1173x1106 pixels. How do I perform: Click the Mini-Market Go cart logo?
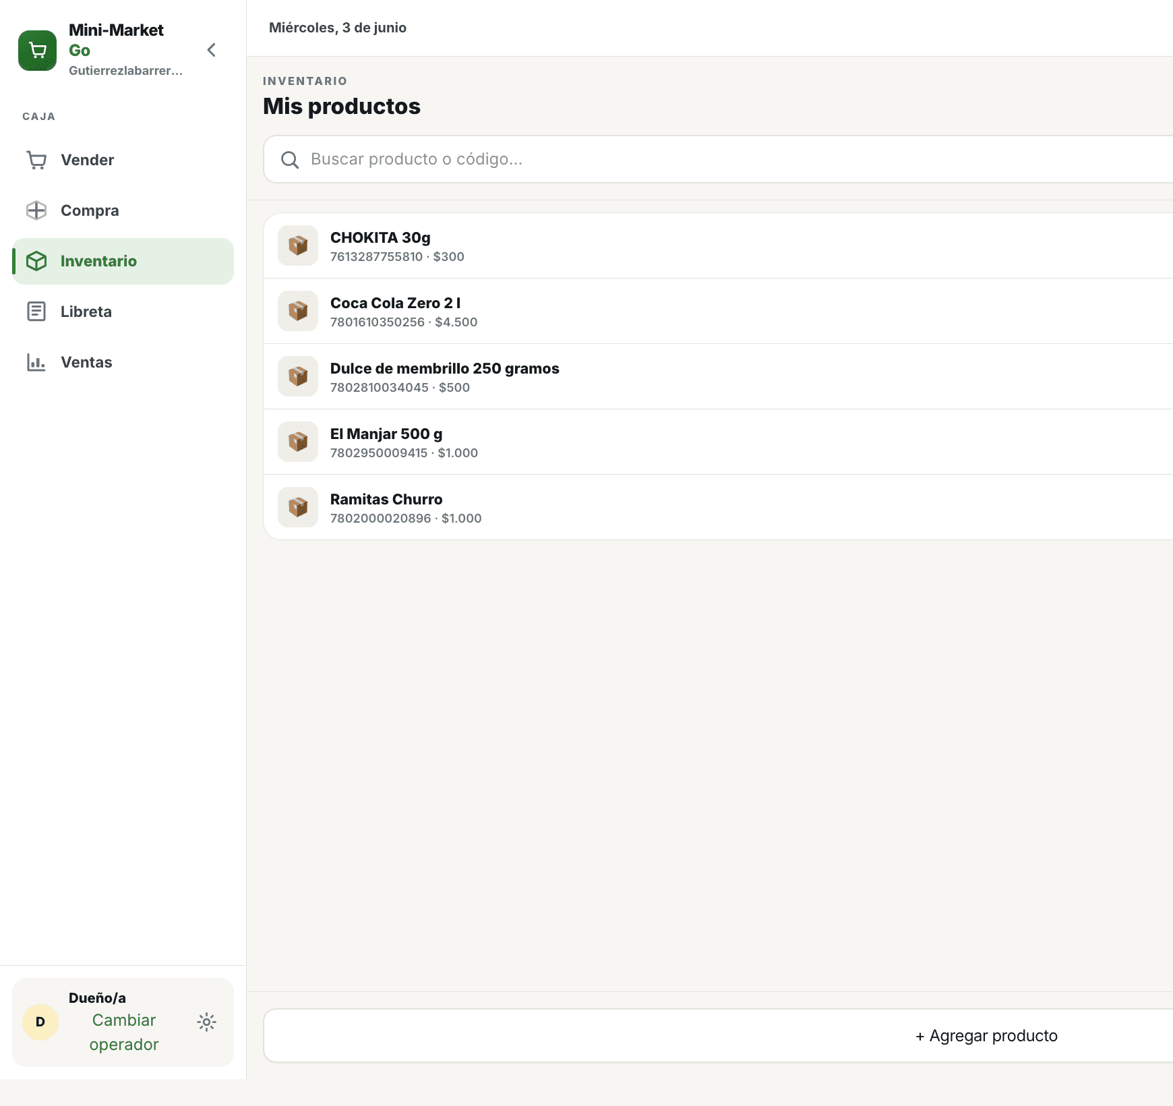[37, 50]
